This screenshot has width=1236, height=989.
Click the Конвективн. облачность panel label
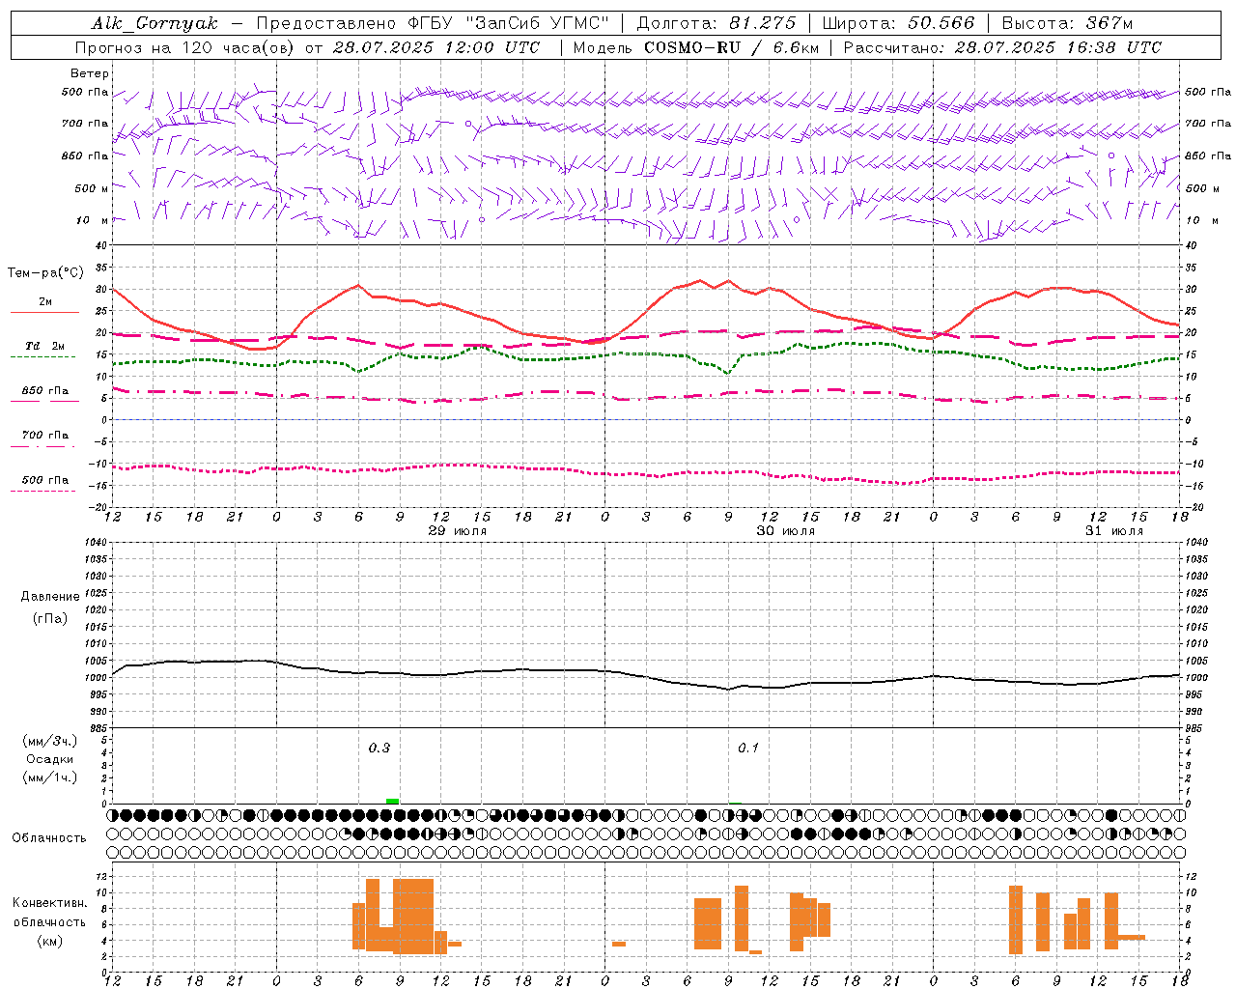[x=49, y=913]
